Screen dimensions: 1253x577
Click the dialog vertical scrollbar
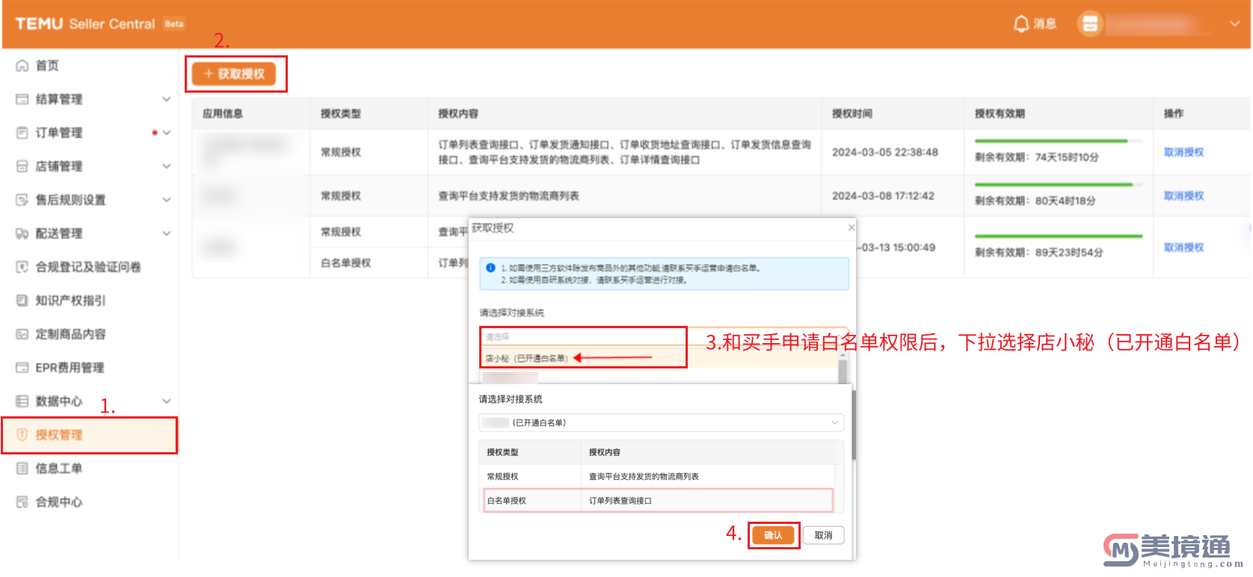tap(853, 424)
